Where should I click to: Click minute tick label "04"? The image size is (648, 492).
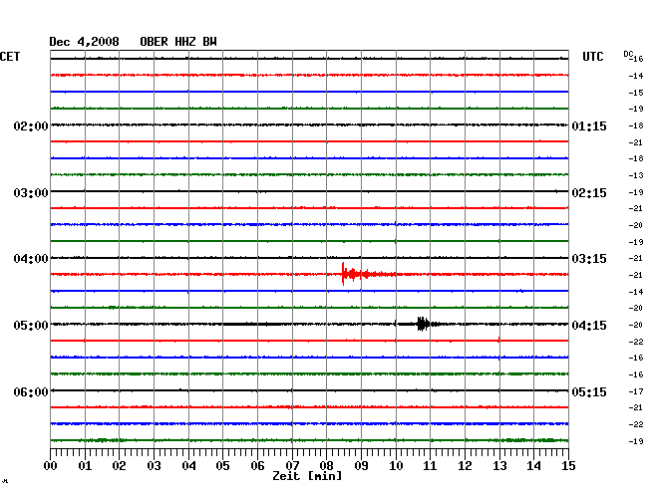tap(188, 466)
